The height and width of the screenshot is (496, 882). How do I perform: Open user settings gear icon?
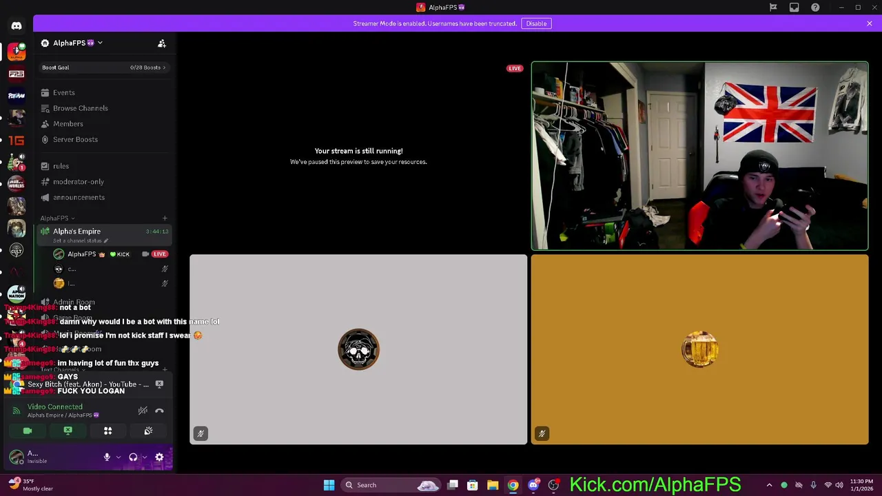click(159, 457)
